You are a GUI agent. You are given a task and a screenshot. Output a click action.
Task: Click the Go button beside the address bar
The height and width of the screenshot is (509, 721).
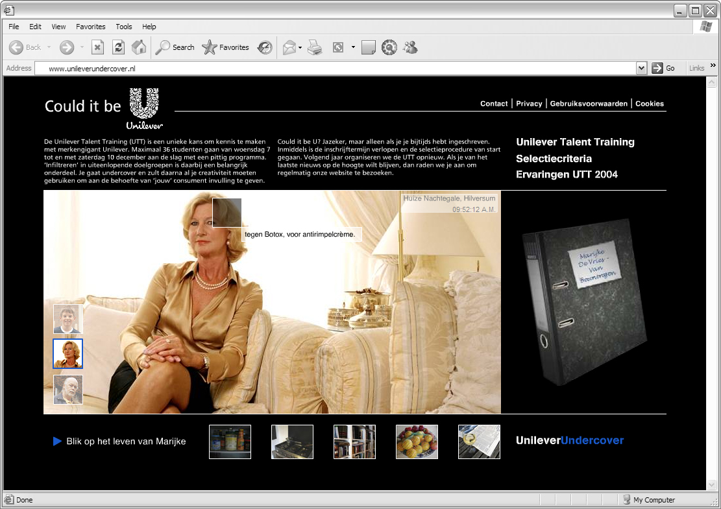click(663, 68)
